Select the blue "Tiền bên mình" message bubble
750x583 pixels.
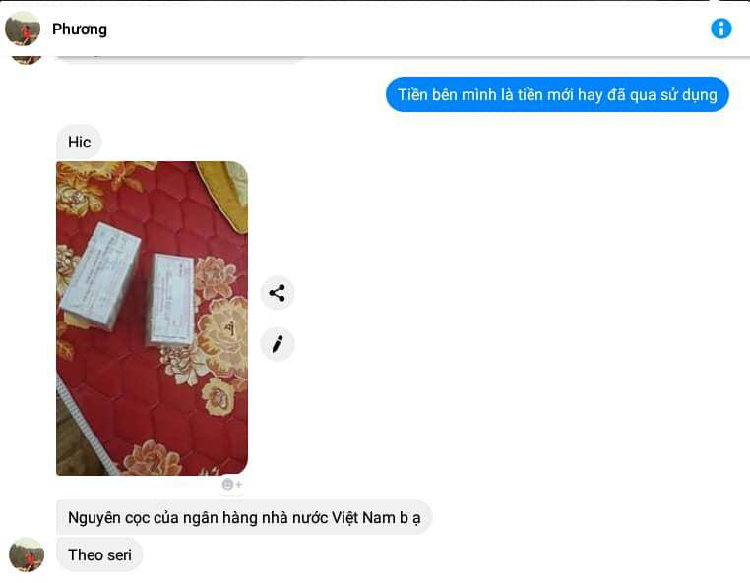[557, 94]
